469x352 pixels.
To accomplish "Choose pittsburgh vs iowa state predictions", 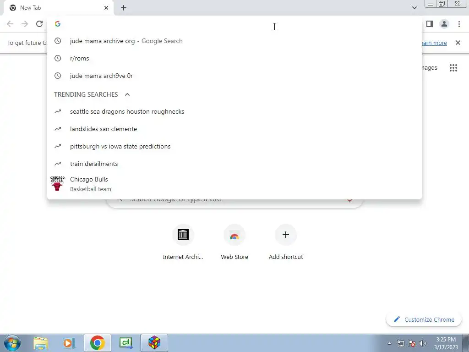I will point(234,146).
